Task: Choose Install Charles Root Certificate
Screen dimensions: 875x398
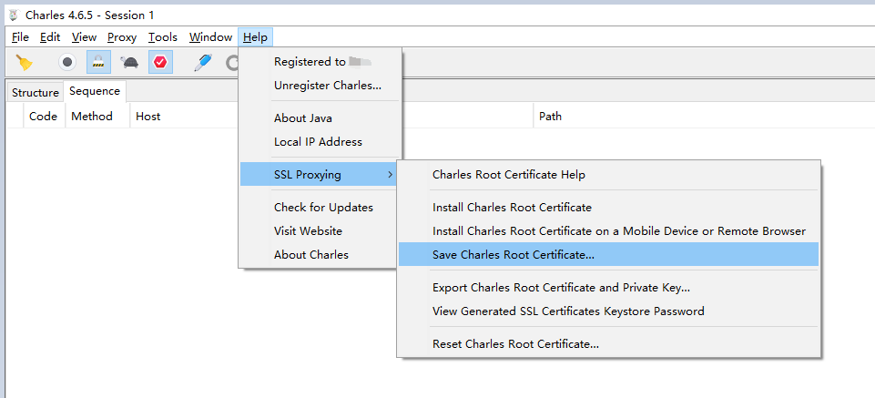Action: 609,208
